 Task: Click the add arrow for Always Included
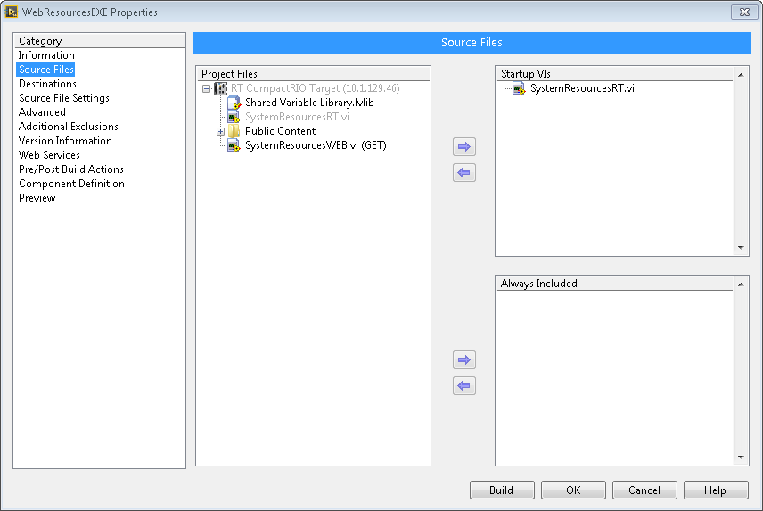464,360
